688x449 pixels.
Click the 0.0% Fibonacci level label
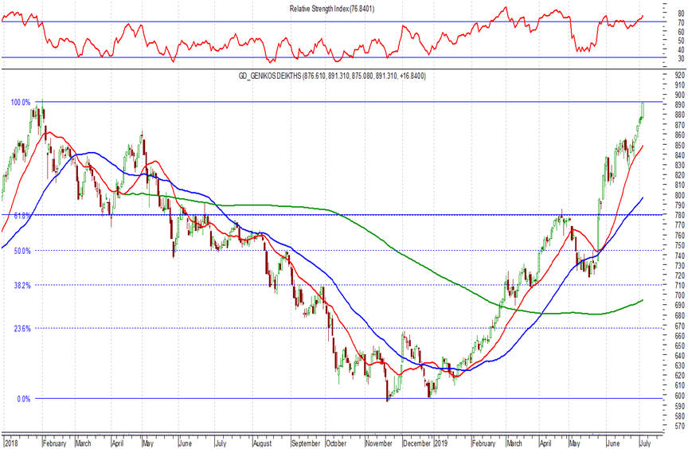(24, 399)
